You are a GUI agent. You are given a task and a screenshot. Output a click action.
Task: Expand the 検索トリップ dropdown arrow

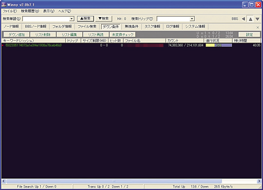(192, 19)
